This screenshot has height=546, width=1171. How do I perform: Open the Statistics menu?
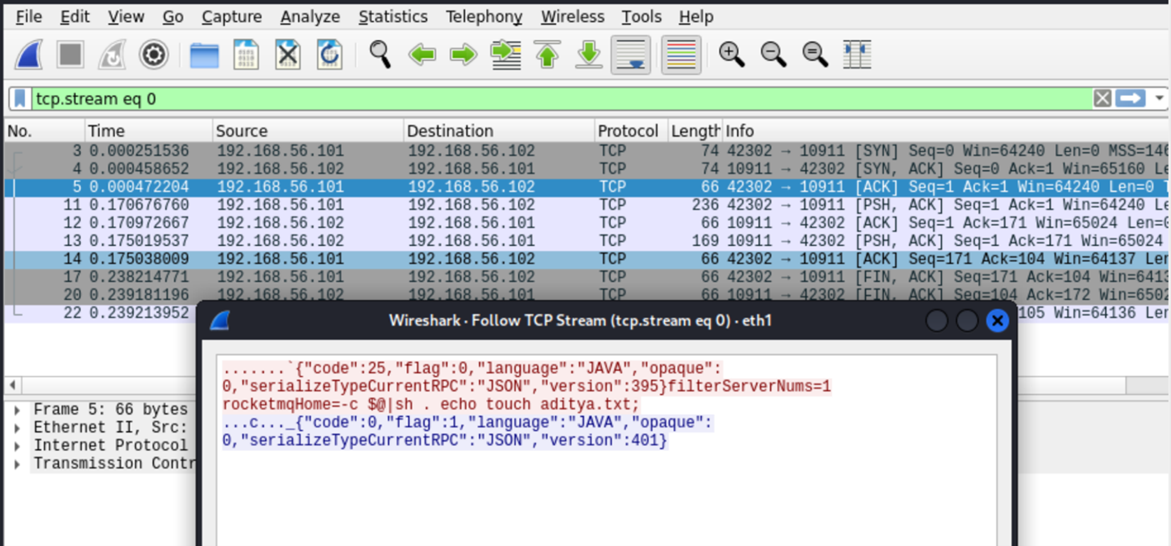pyautogui.click(x=393, y=17)
